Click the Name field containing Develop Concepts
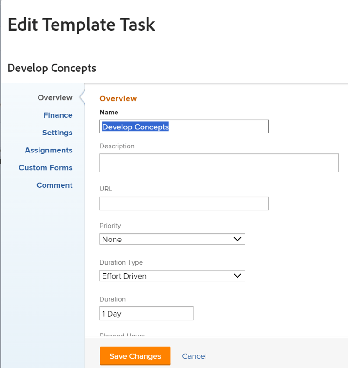The image size is (348, 368). click(184, 127)
